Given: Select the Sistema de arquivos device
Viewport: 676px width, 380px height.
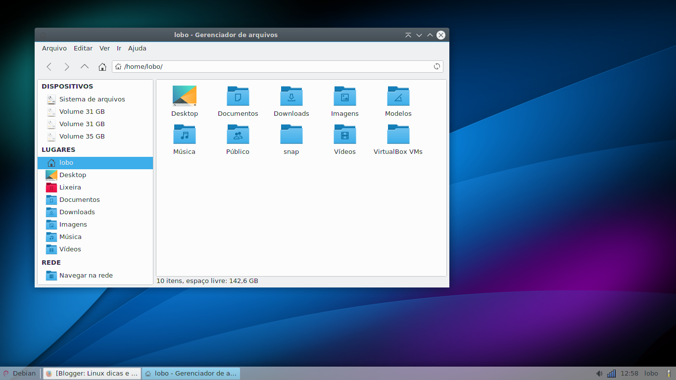Looking at the screenshot, I should tap(92, 99).
